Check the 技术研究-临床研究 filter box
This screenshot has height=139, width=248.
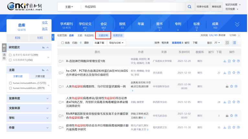(10, 55)
